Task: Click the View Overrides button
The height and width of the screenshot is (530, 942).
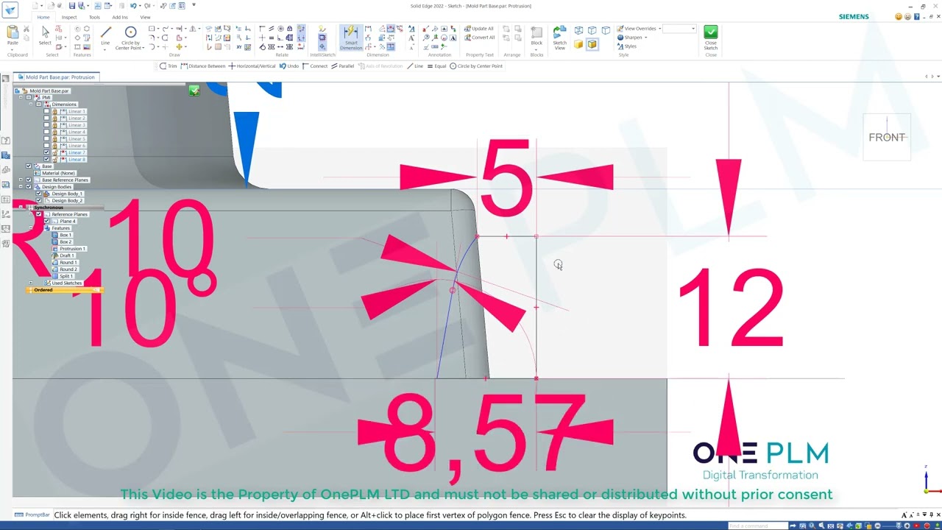Action: 637,29
